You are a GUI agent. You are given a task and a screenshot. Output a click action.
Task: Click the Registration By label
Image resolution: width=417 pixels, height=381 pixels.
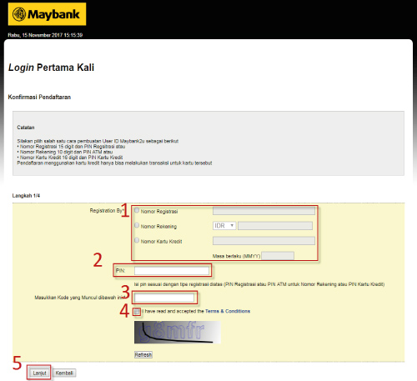[106, 211]
